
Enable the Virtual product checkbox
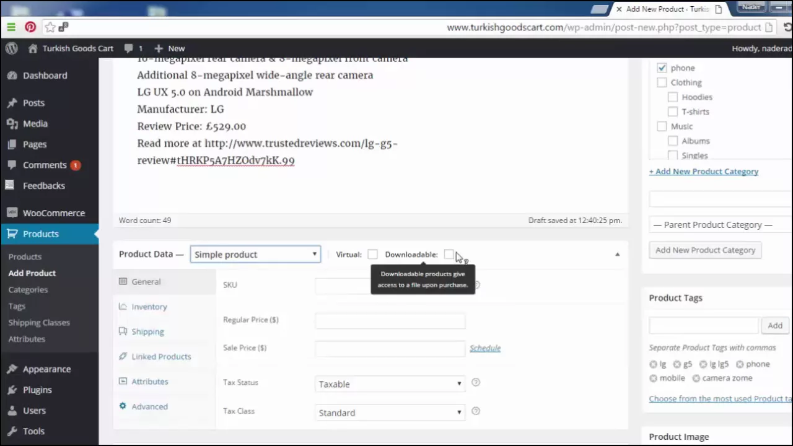coord(372,255)
